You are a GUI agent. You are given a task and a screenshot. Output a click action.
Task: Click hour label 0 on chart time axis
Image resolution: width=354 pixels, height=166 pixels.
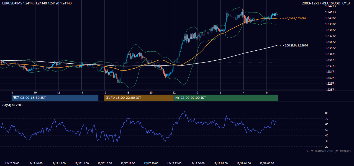197,92
